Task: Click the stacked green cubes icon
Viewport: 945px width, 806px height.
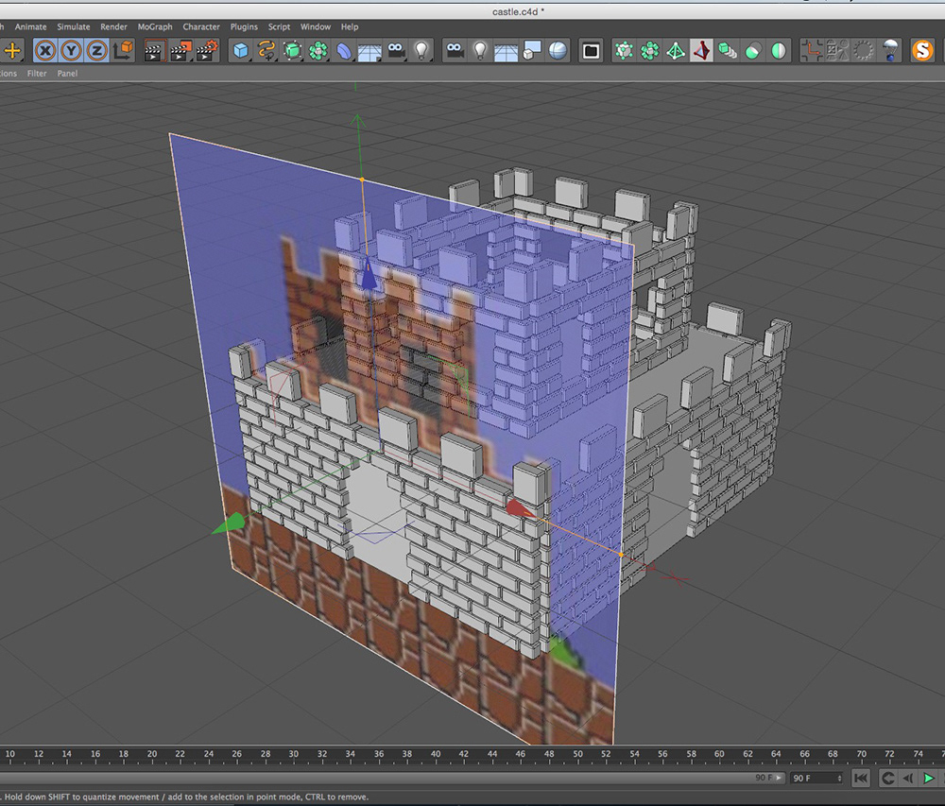Action: tap(727, 51)
